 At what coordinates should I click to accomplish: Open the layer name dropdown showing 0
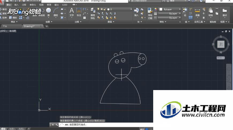pyautogui.click(x=114, y=9)
